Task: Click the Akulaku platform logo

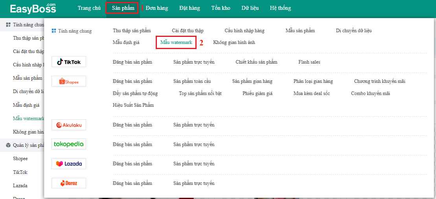Action: [x=69, y=125]
